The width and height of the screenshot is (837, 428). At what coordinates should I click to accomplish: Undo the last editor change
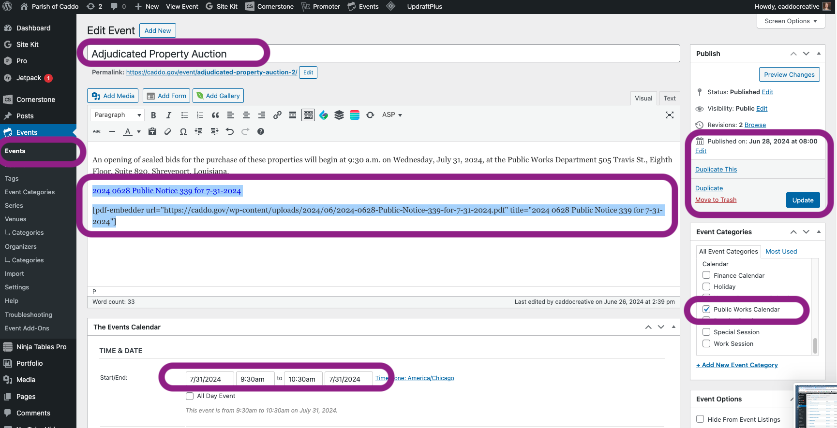pos(230,131)
